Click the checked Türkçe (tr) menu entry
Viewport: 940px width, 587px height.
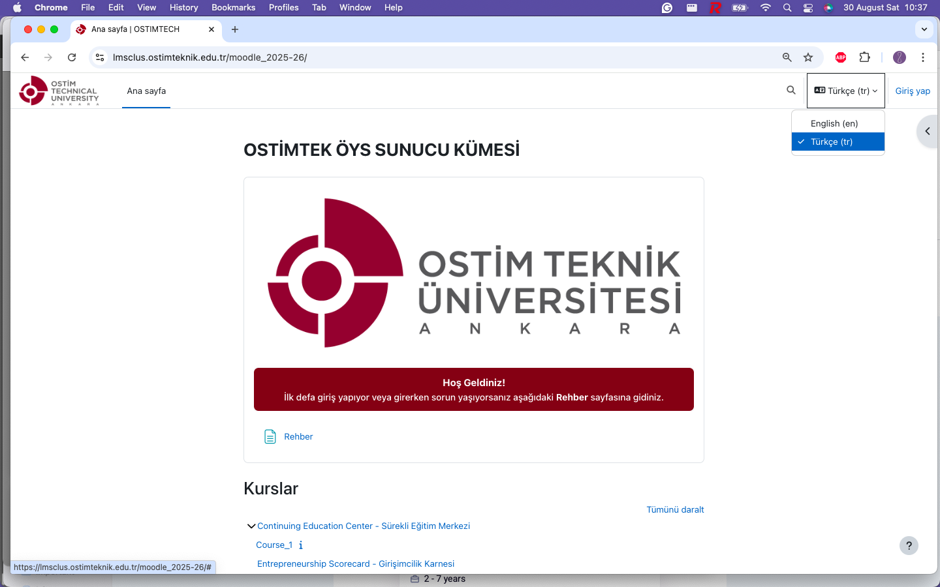pyautogui.click(x=838, y=142)
